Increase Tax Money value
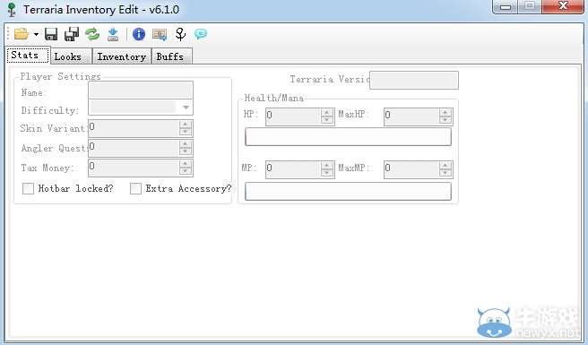 (186, 164)
